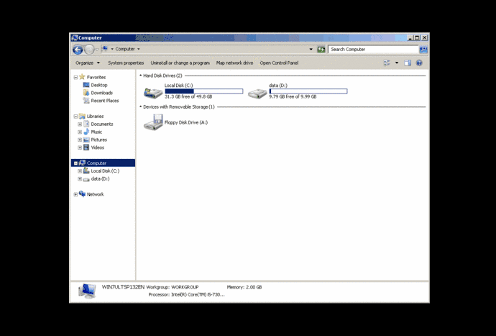Click the Memory: 2.00 GB text

coord(244,287)
